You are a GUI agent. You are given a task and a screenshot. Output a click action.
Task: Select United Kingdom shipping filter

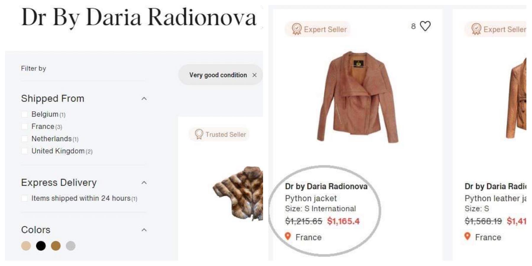coord(25,151)
